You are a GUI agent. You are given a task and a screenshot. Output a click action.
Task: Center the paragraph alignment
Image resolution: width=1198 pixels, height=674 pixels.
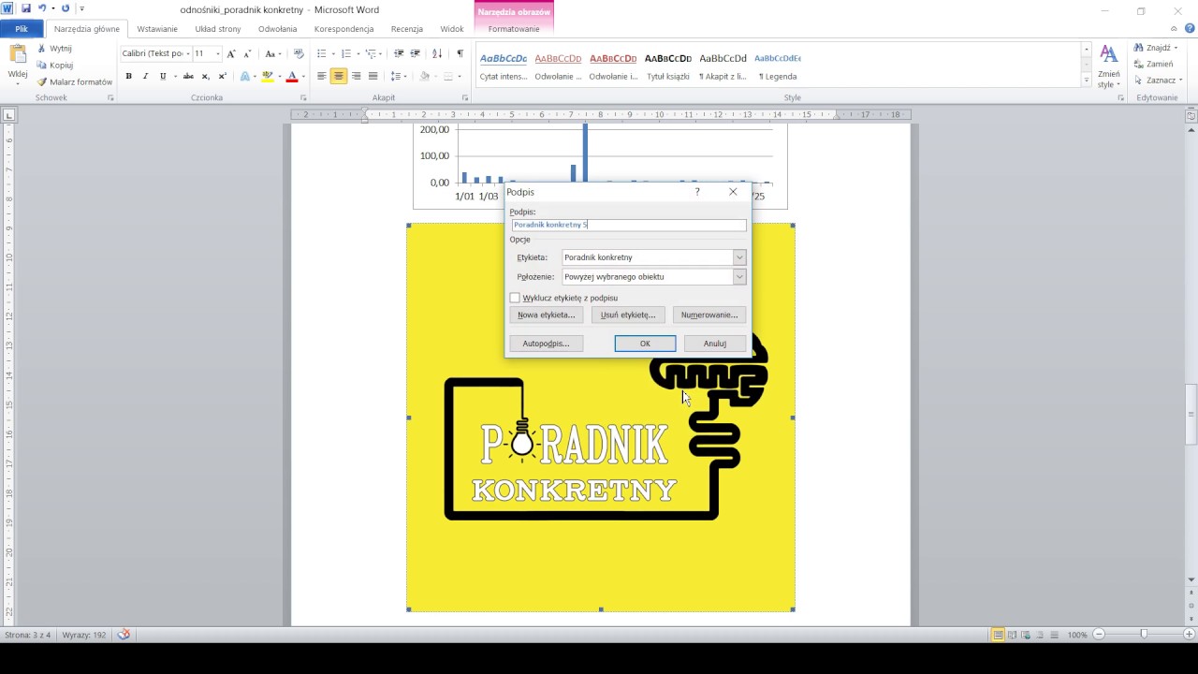click(339, 76)
